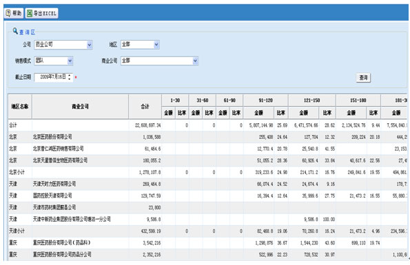410x265 pixels.
Task: Click the Help question-mark icon
Action: [8, 13]
